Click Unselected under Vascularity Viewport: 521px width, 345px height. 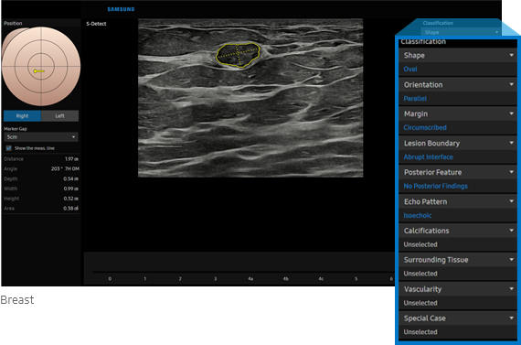tap(420, 303)
